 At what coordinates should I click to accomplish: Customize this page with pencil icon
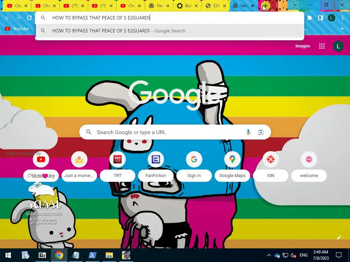pos(339,237)
